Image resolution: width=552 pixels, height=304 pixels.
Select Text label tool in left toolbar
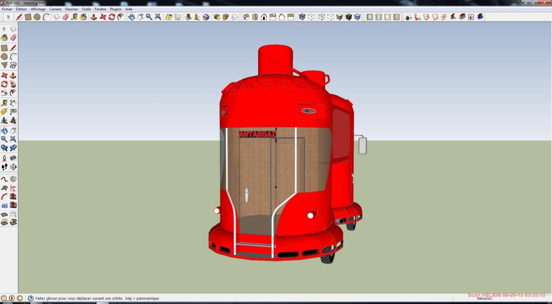coord(13,112)
